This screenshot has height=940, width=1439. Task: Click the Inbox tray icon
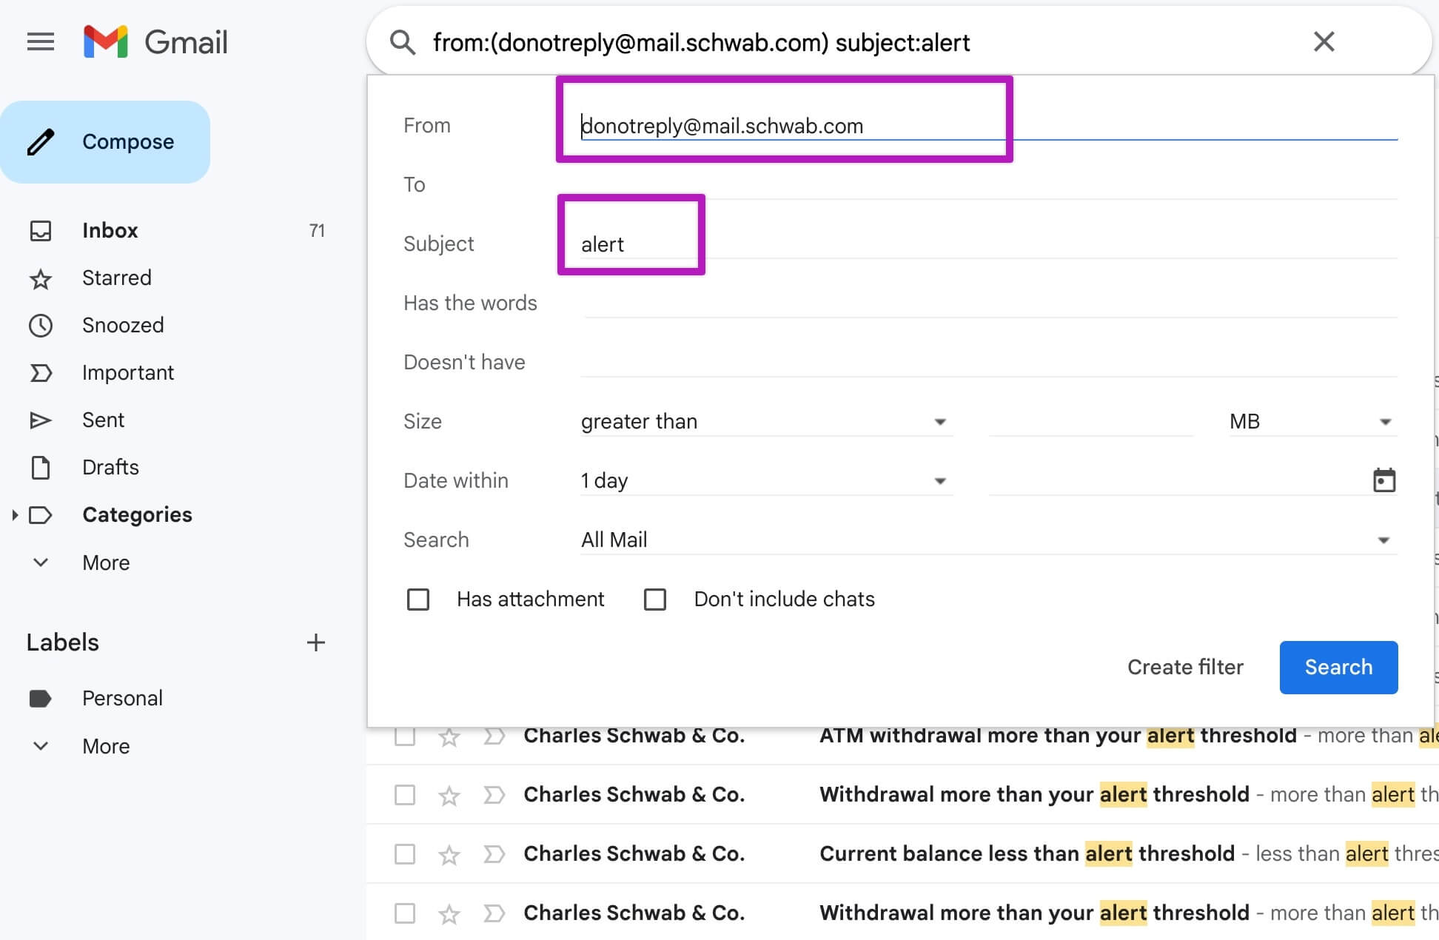[x=41, y=230]
